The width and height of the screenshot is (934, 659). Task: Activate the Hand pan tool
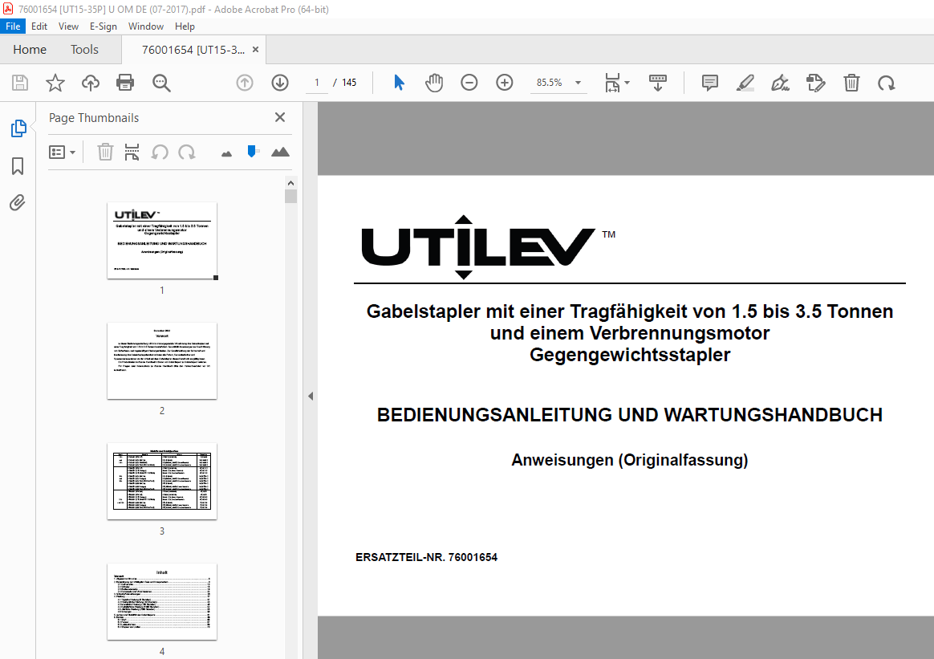434,83
